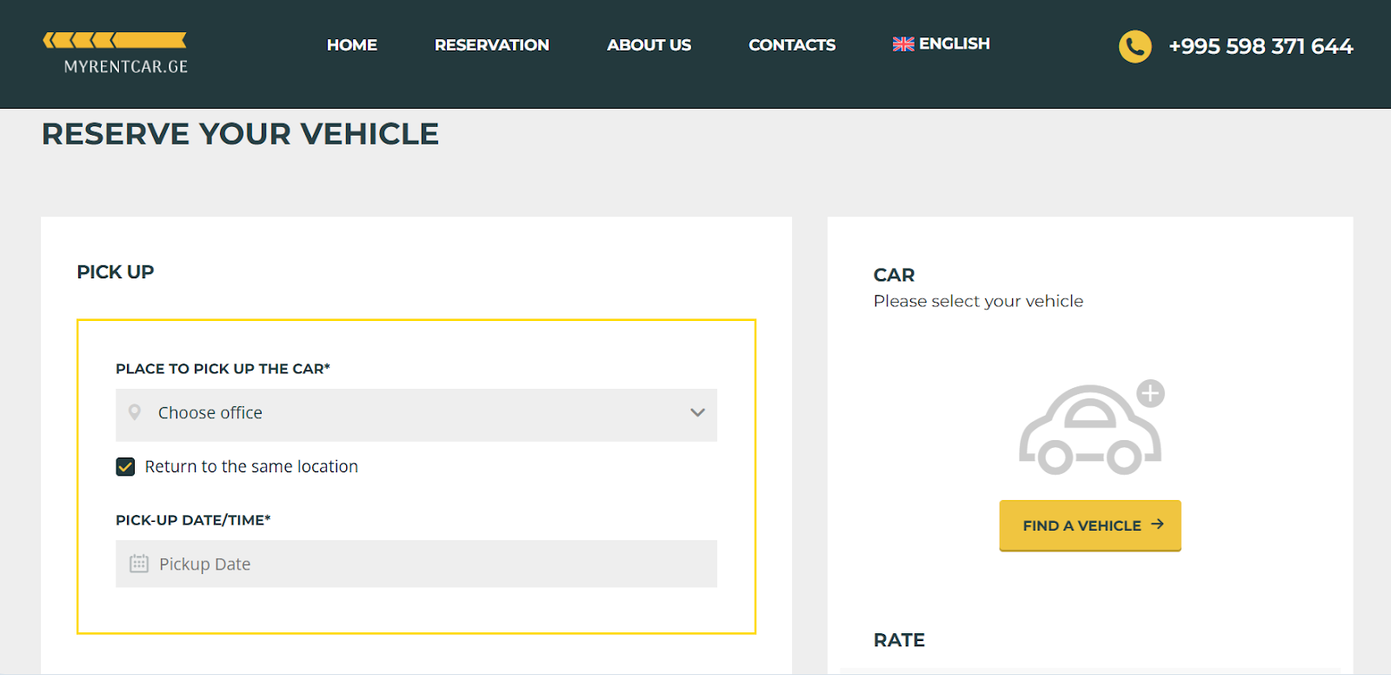Go to the Home menu item

tap(351, 45)
